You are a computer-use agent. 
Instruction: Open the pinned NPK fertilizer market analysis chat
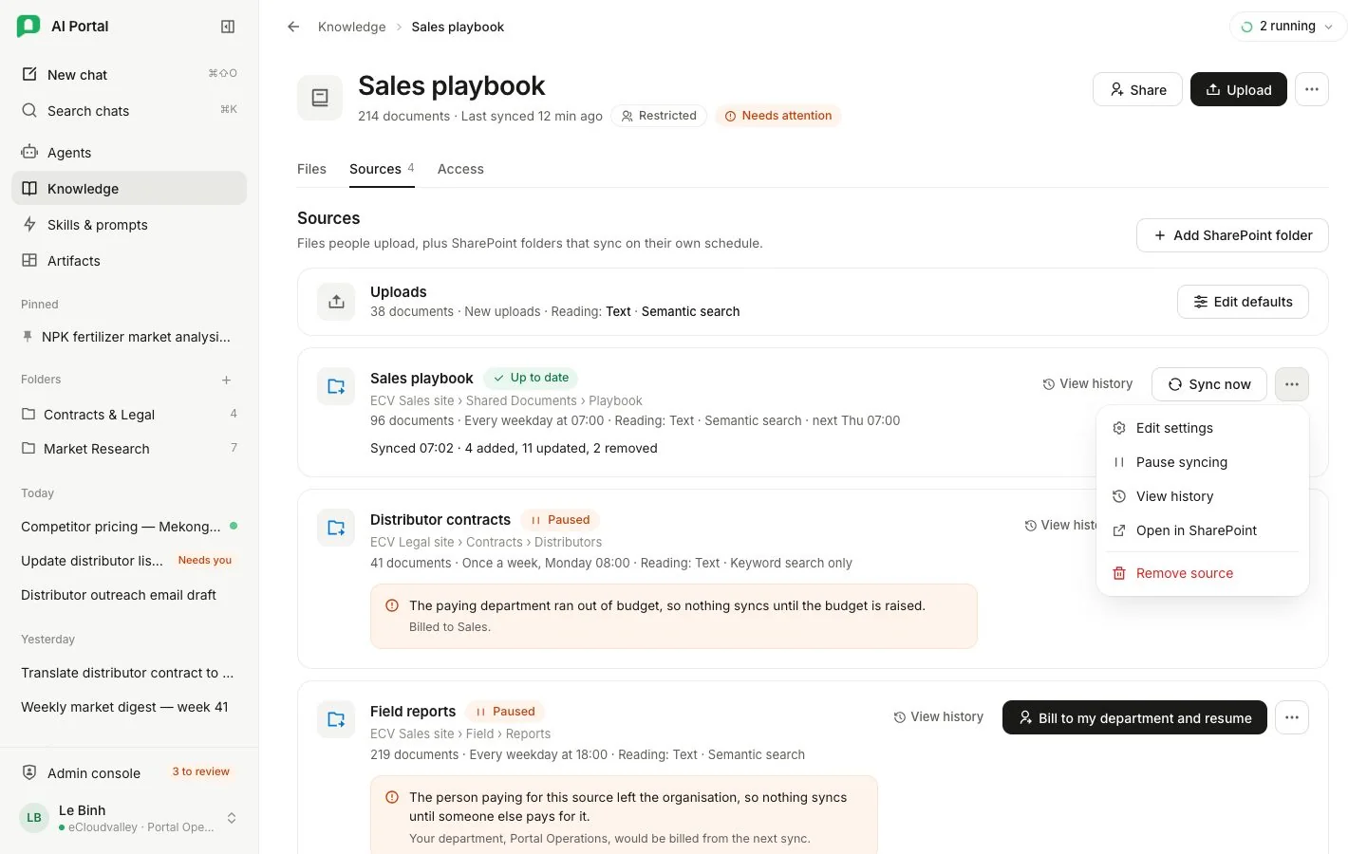point(129,337)
